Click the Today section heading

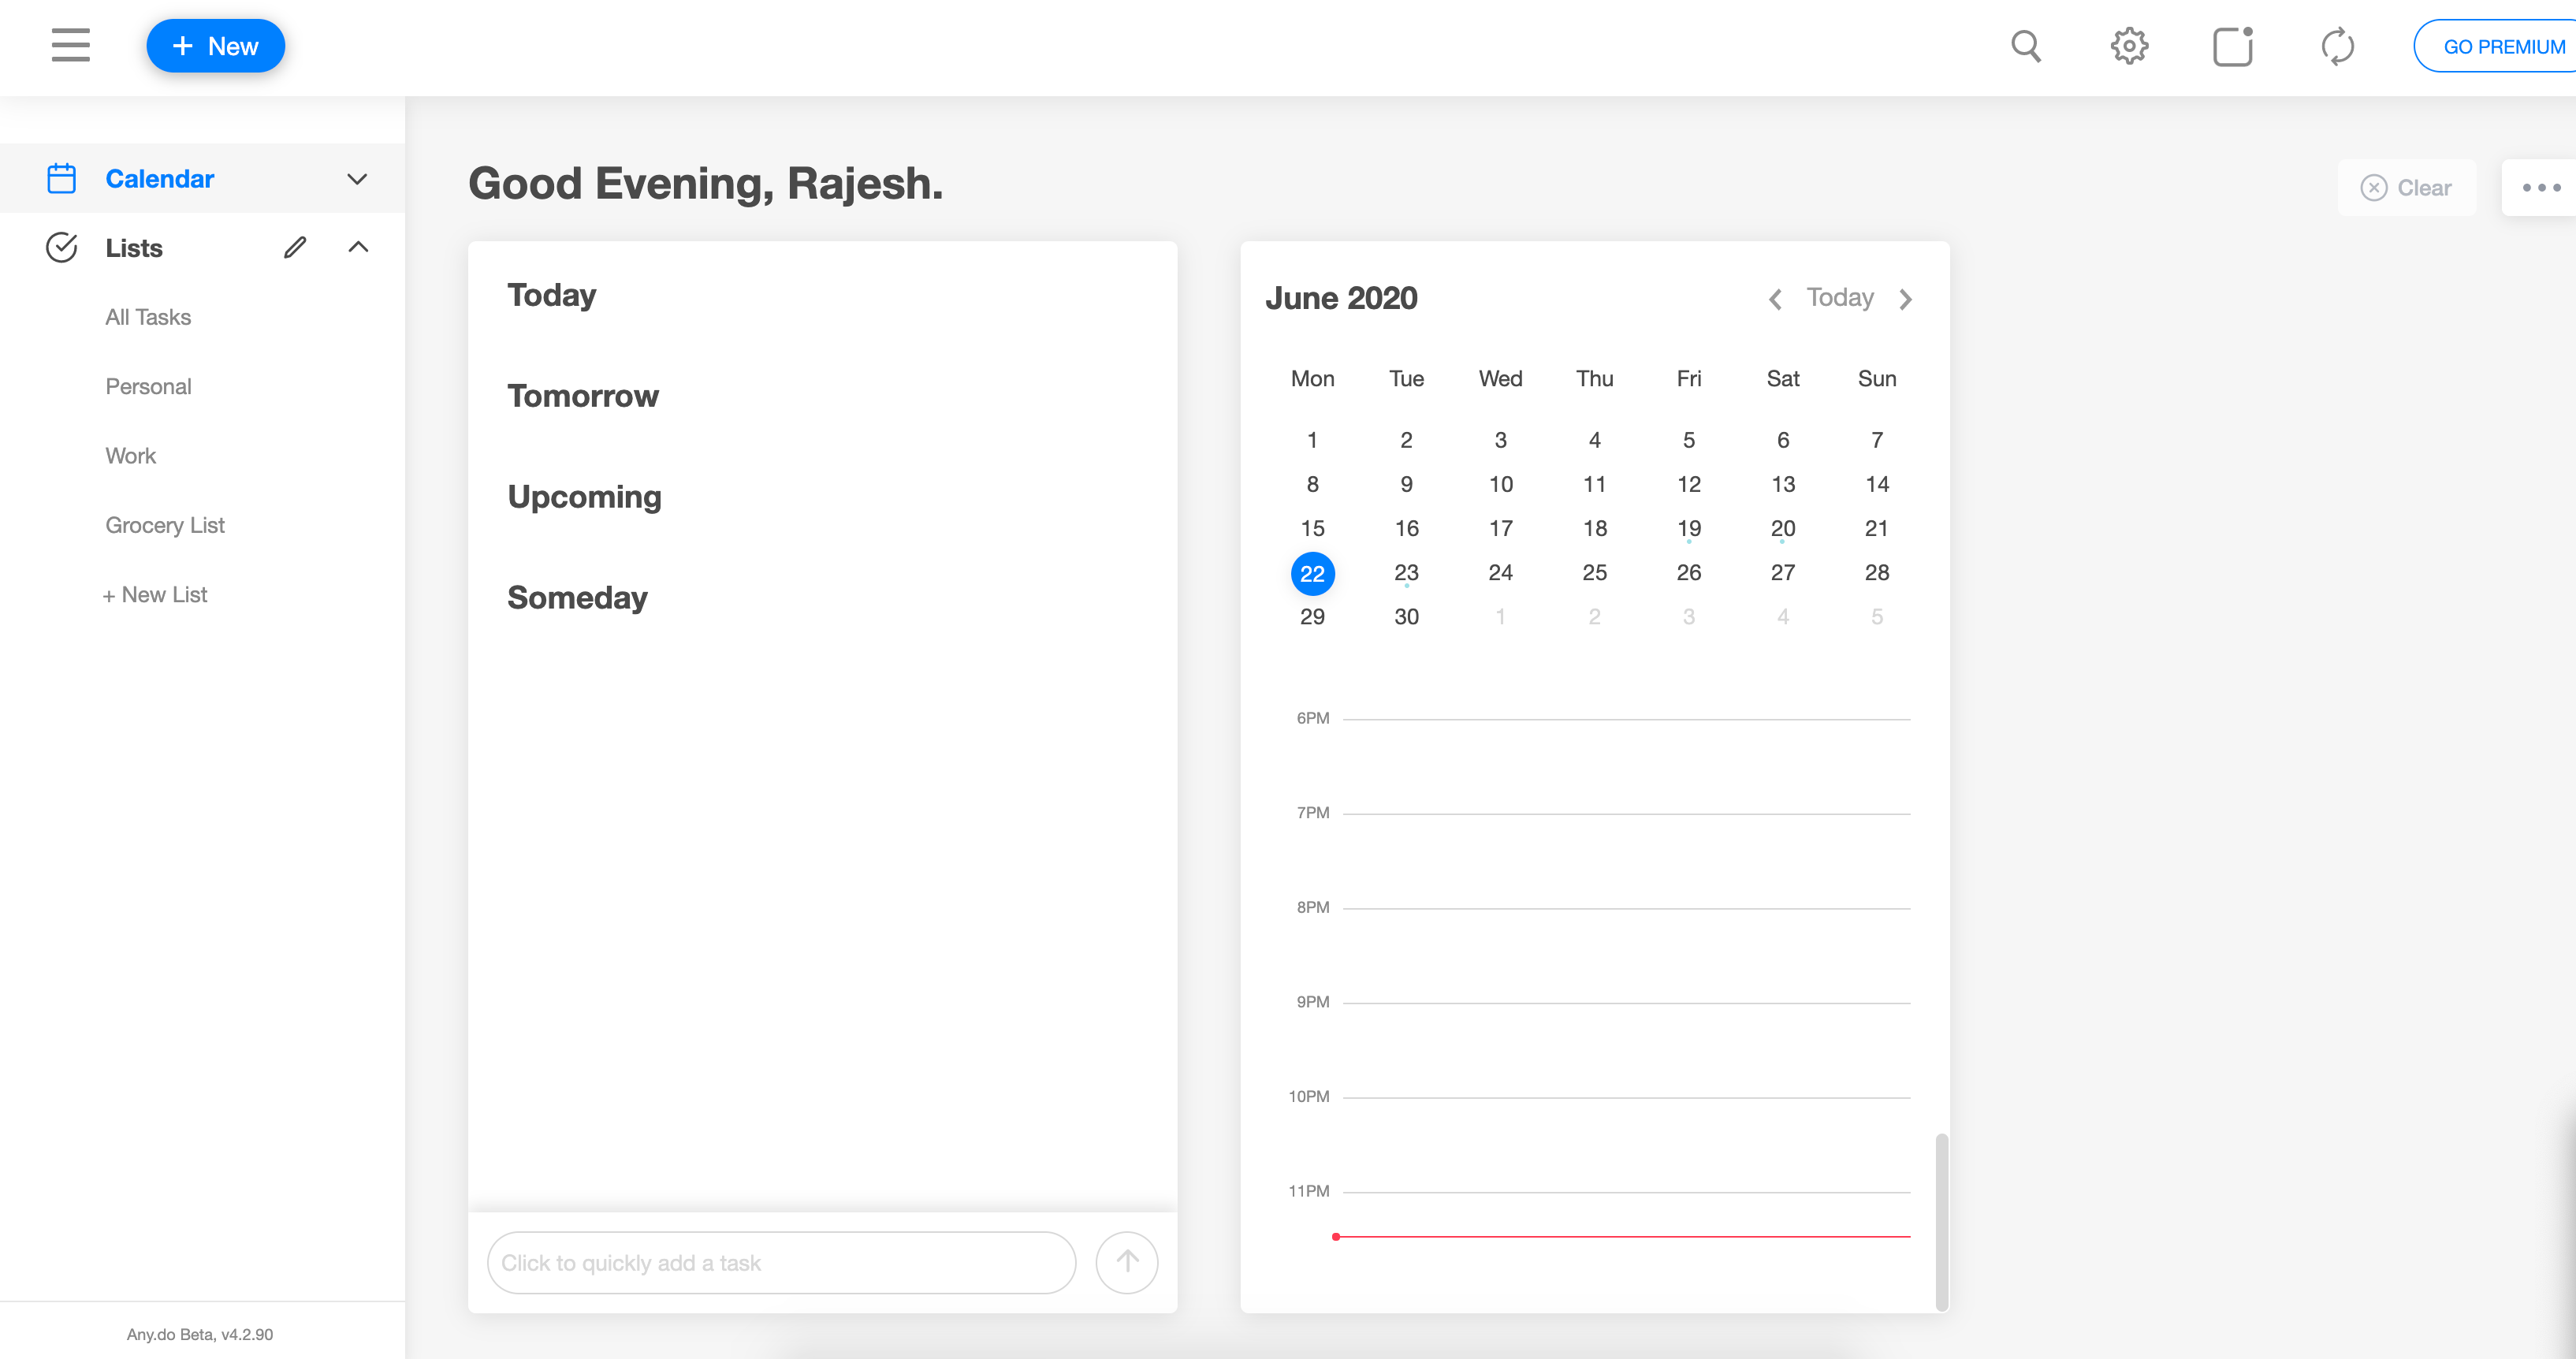click(551, 295)
